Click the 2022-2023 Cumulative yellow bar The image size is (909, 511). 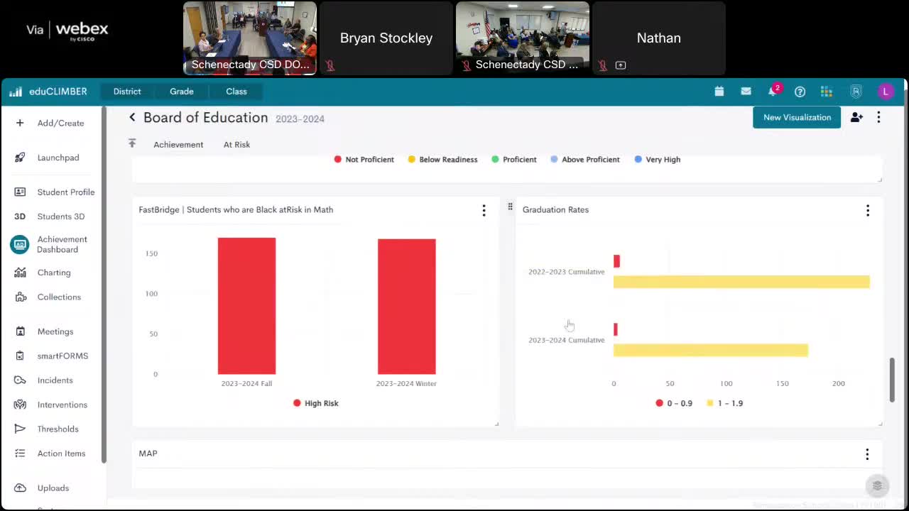741,282
